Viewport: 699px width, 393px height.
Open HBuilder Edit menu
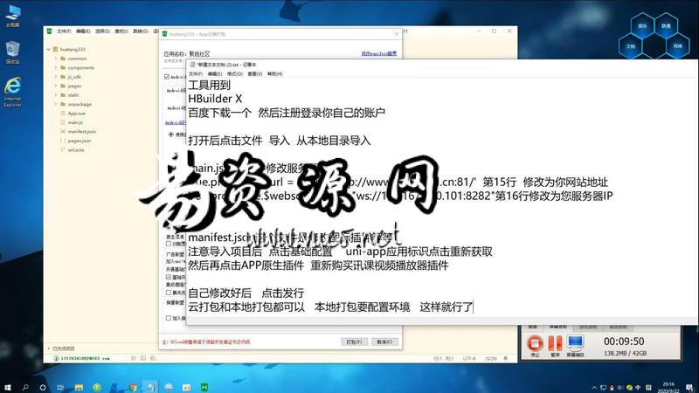(x=83, y=31)
